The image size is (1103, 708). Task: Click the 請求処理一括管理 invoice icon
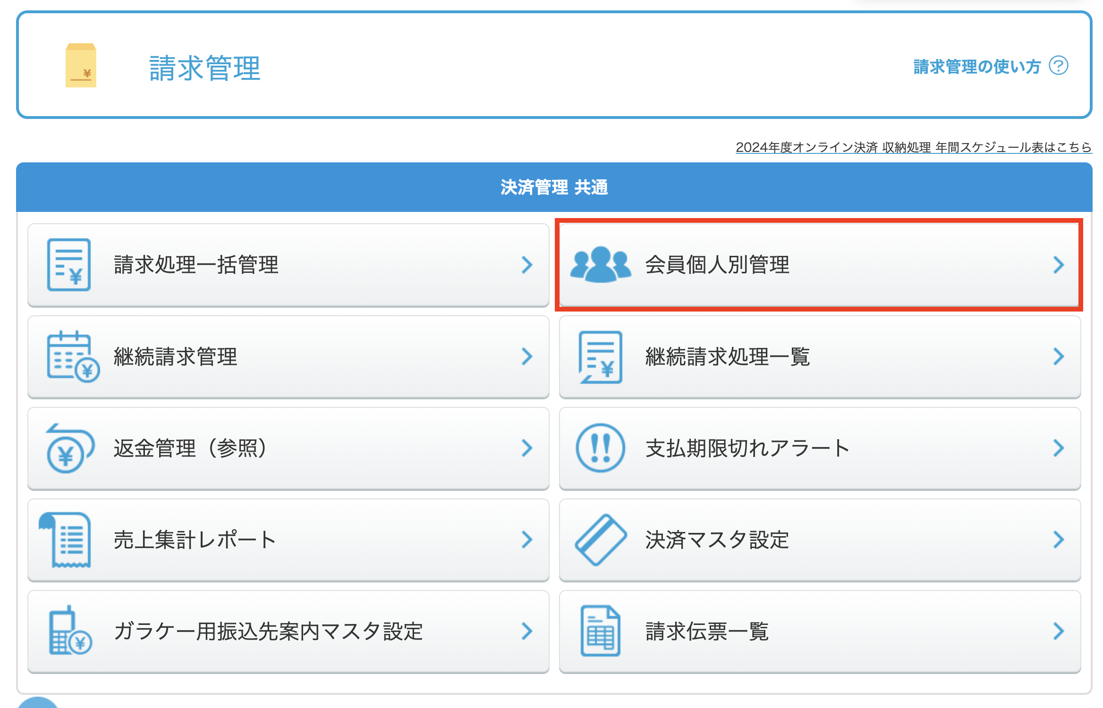[x=69, y=264]
